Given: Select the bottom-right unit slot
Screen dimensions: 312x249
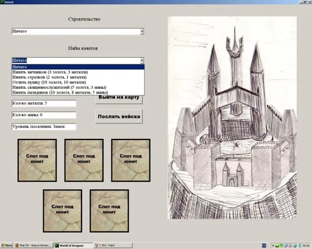Looking at the screenshot, I should 109,211.
